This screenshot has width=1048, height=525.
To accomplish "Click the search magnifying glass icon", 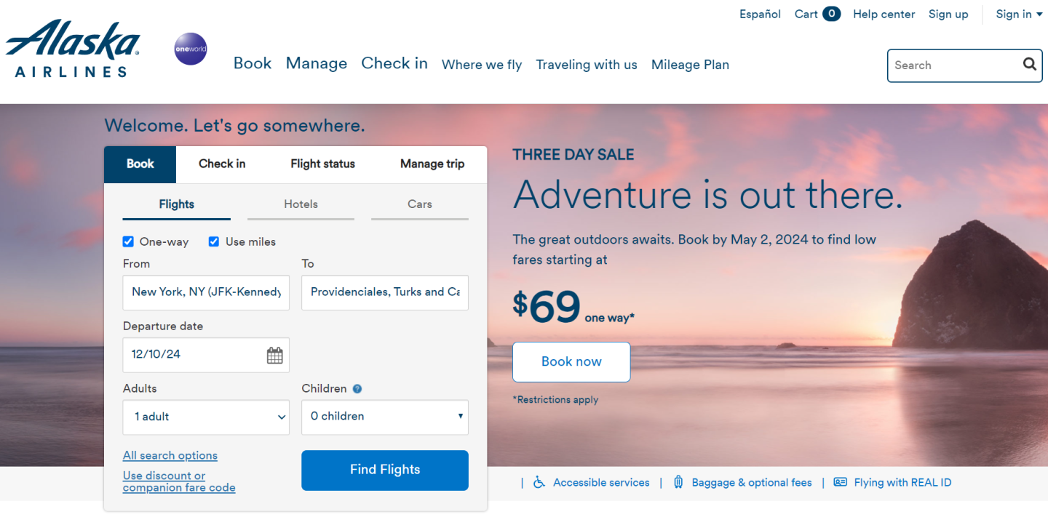I will click(1029, 65).
